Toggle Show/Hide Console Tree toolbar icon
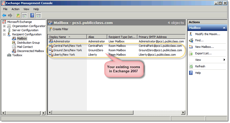The image size is (230, 123). point(24,15)
